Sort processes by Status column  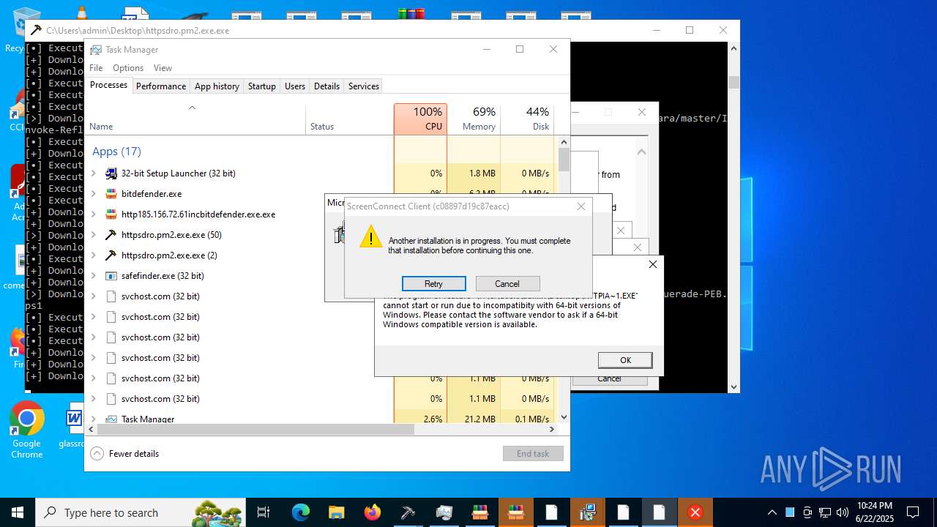click(349, 119)
